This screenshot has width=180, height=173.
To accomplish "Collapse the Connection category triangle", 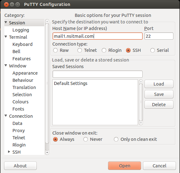I will (6, 116).
